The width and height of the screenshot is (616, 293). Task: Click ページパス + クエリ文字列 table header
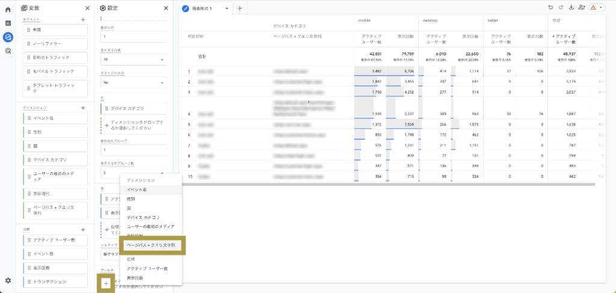coord(297,36)
